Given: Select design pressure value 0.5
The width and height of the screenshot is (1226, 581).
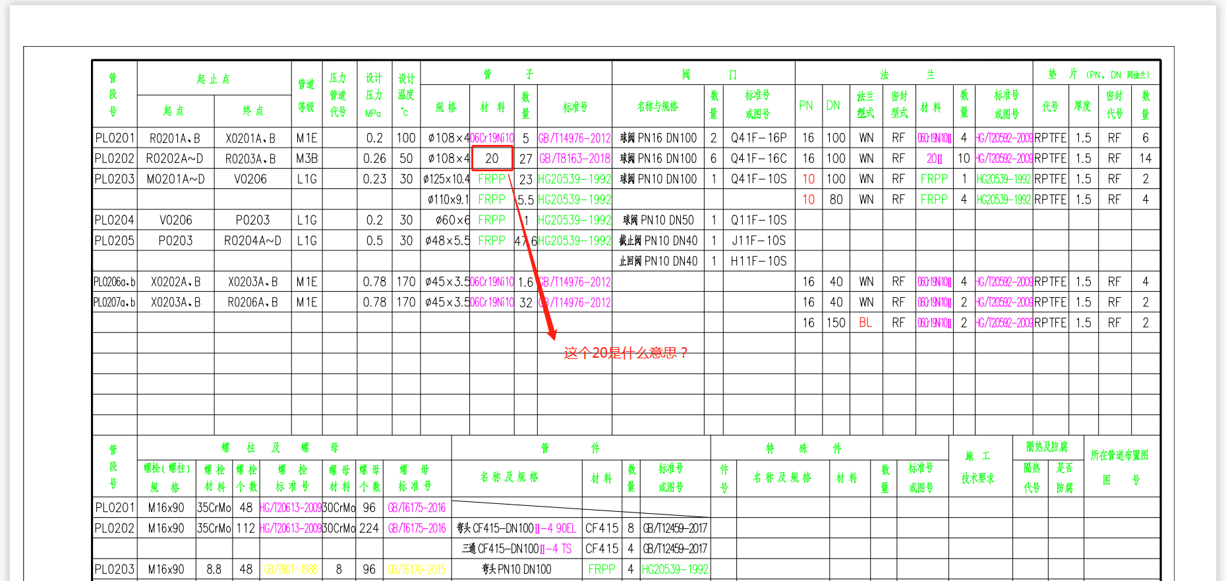Looking at the screenshot, I should (x=374, y=240).
